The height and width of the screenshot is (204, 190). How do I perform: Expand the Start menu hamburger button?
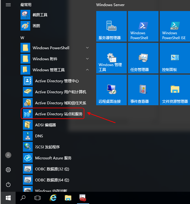pos(8,5)
